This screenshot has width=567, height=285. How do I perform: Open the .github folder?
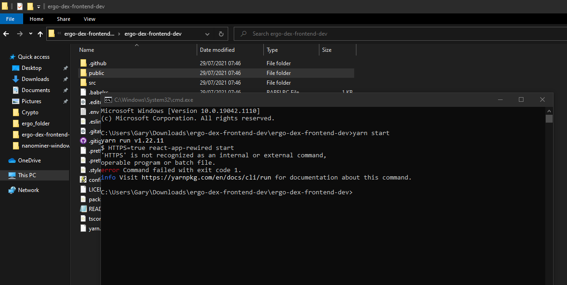tap(97, 63)
